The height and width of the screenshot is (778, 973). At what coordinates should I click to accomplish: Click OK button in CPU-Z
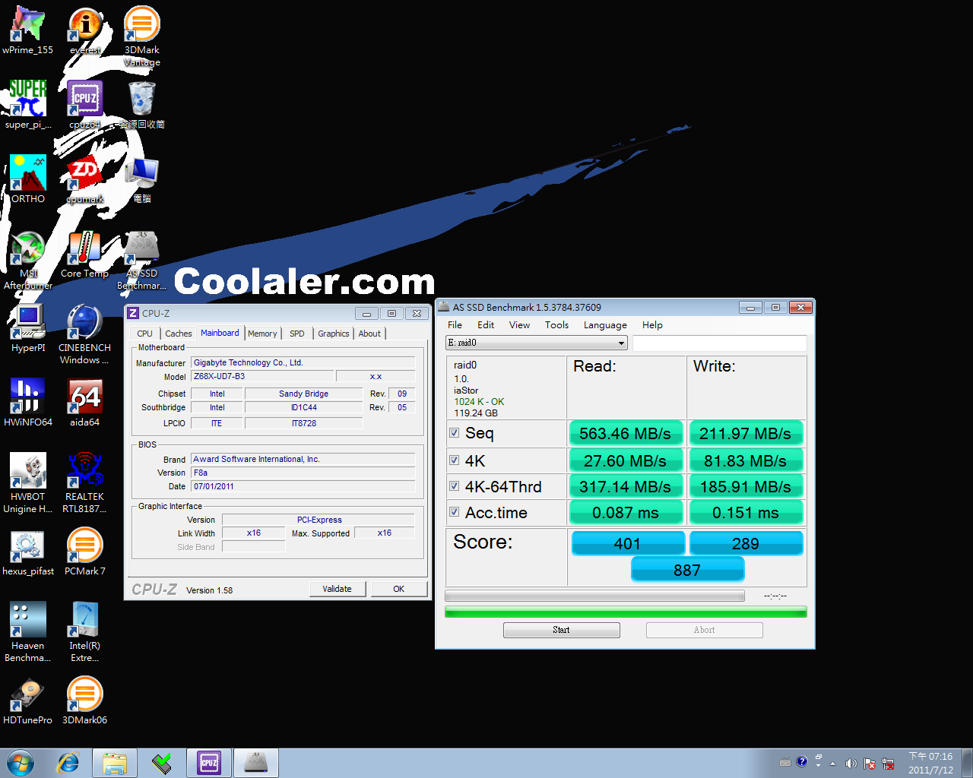coord(399,589)
